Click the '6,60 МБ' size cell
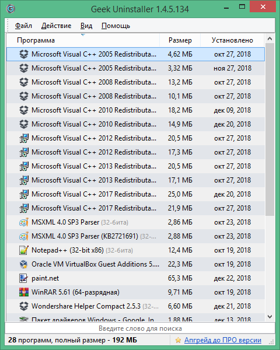The image size is (280, 350). (x=180, y=306)
